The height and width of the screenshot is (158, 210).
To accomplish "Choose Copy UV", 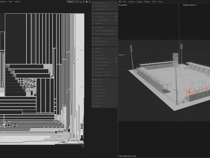I will pyautogui.click(x=105, y=79).
